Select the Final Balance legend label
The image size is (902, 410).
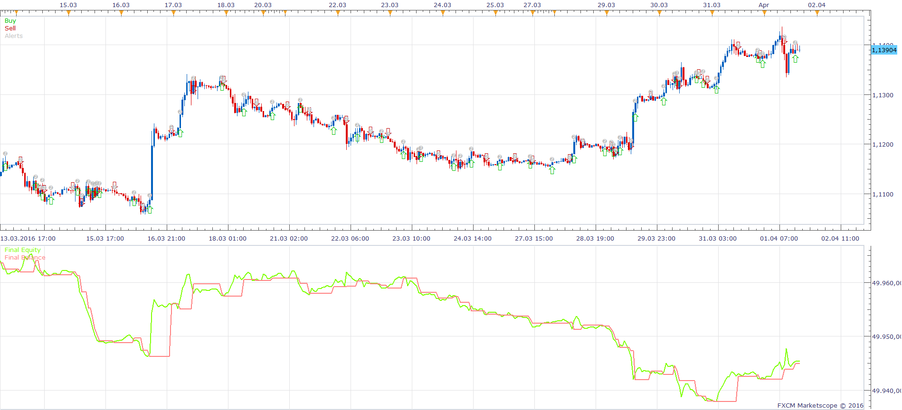[x=25, y=258]
